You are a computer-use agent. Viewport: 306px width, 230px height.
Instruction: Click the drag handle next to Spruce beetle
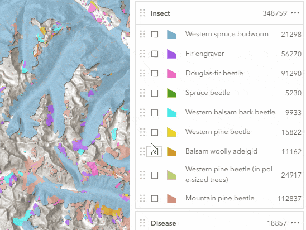tap(142, 93)
